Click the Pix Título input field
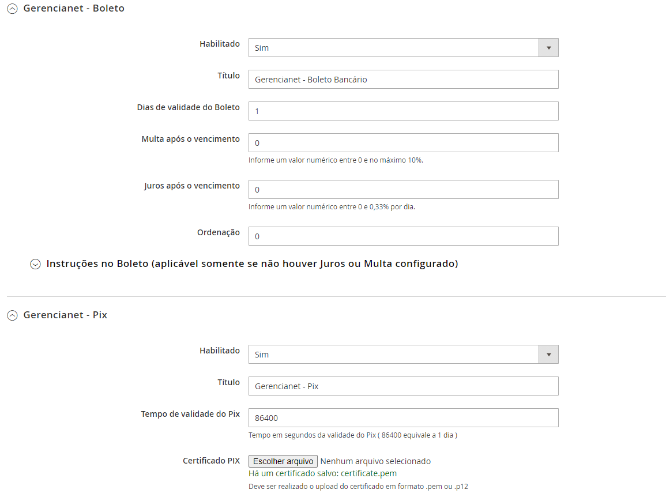666x497 pixels. coord(403,386)
